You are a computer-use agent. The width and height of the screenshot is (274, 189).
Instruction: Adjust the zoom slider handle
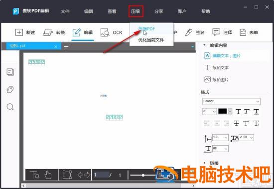pyautogui.click(x=143, y=175)
